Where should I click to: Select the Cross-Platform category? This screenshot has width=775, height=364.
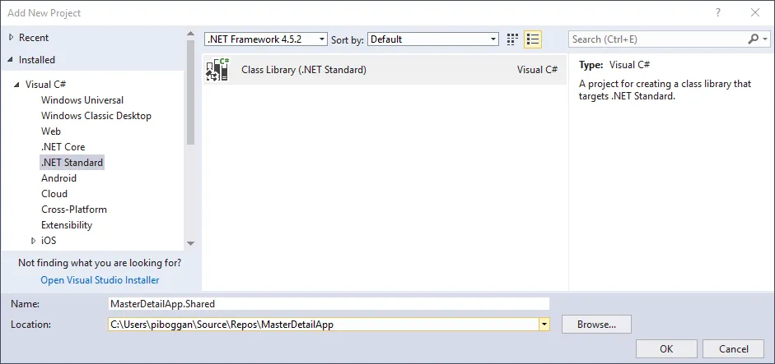(74, 210)
